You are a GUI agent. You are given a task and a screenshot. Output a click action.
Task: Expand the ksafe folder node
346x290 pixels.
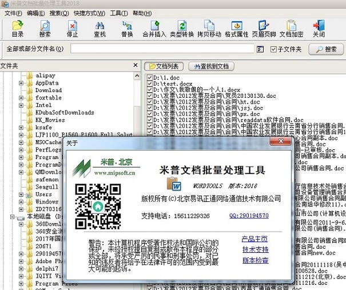pos(21,128)
